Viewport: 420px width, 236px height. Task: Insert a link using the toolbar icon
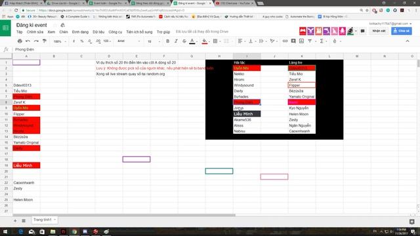point(285,41)
